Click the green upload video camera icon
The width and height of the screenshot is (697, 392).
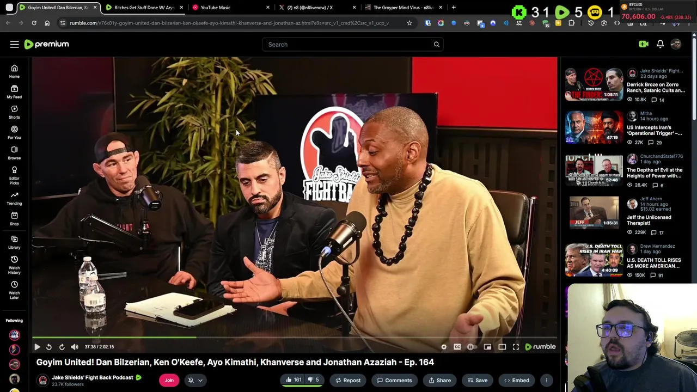(644, 44)
